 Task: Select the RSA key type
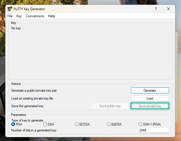[x=17, y=124]
